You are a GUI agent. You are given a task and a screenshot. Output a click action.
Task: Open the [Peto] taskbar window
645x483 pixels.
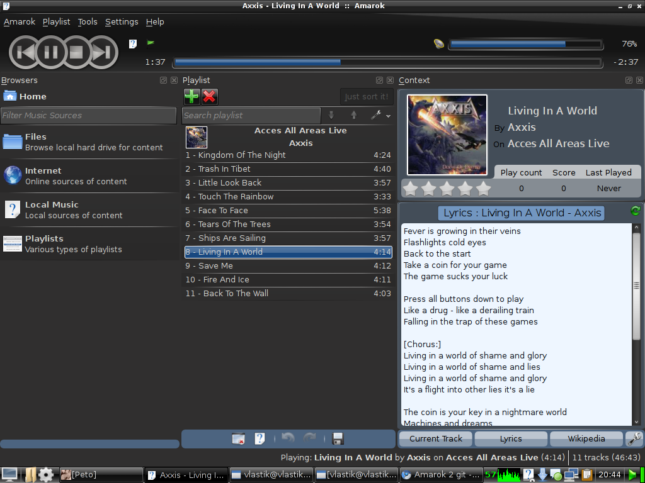coord(101,475)
